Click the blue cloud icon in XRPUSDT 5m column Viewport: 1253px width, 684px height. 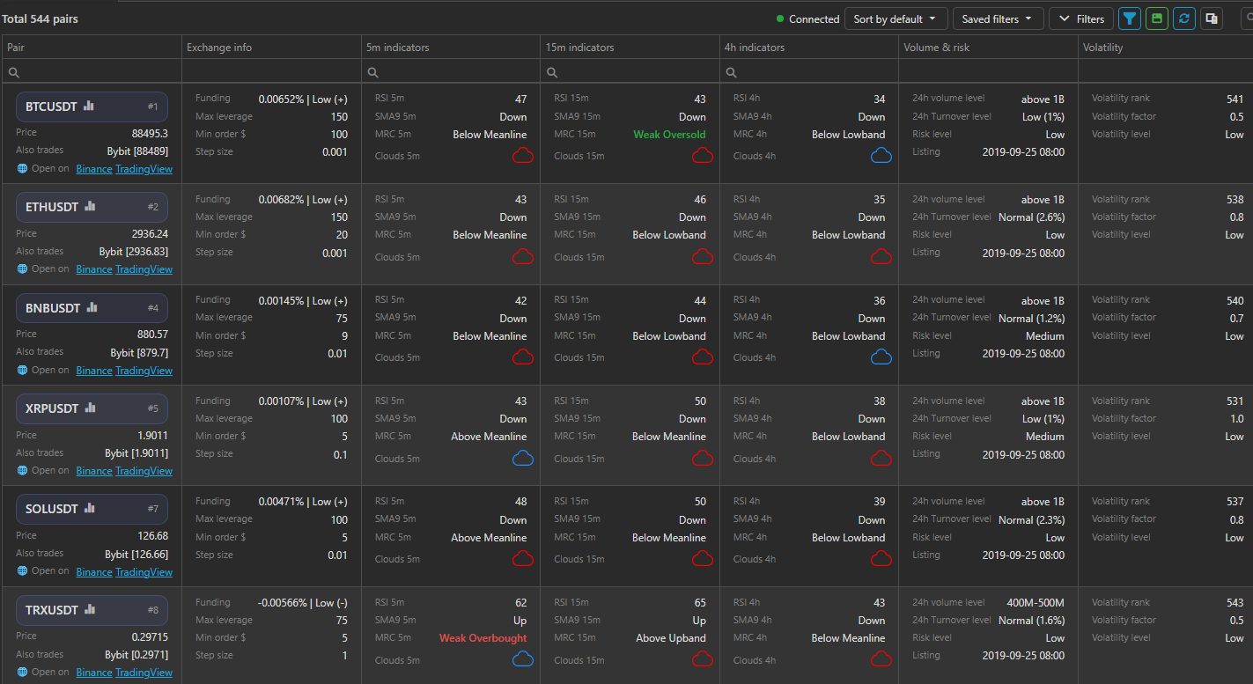[x=523, y=458]
